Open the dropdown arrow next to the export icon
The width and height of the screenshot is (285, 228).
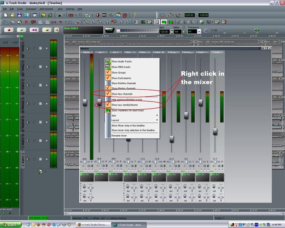pos(45,172)
